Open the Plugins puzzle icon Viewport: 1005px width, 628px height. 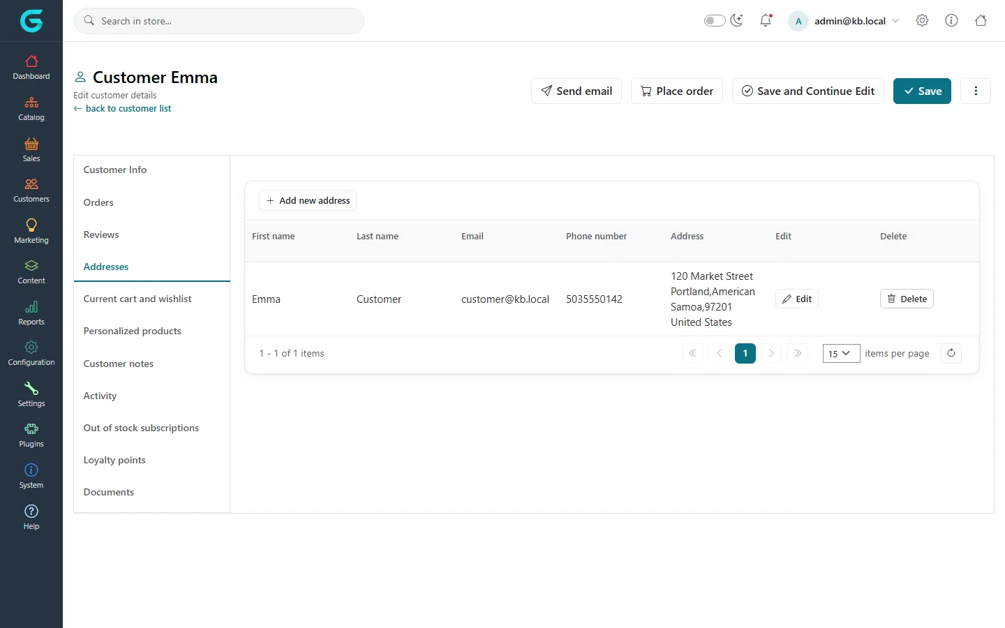point(31,429)
